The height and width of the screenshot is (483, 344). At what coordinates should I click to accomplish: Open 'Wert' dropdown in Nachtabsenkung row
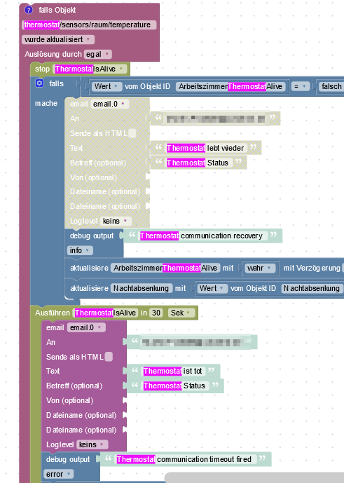point(212,288)
